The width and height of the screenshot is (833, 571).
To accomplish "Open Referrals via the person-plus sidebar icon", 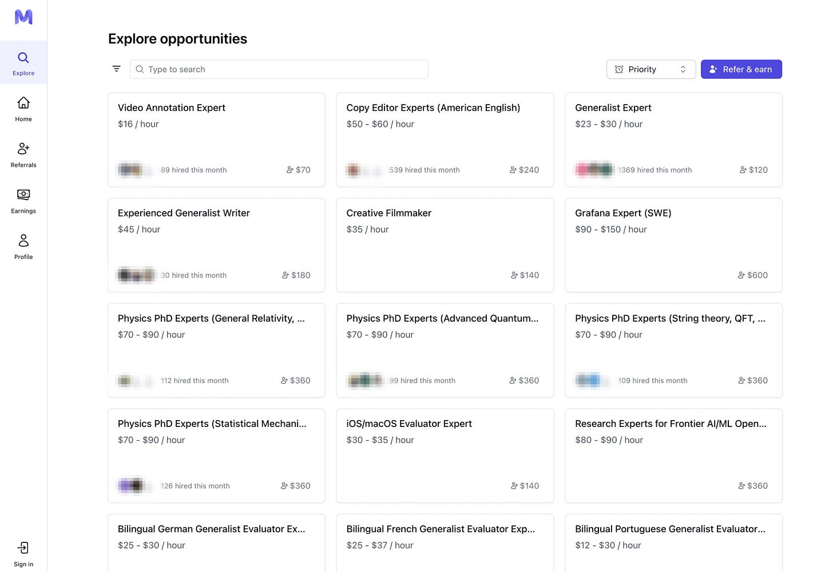I will tap(23, 149).
